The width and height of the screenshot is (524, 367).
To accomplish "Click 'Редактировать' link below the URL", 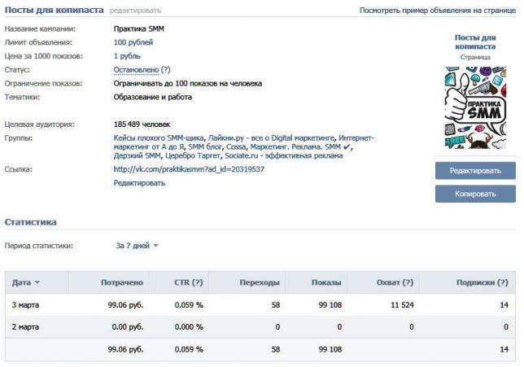I will (139, 183).
